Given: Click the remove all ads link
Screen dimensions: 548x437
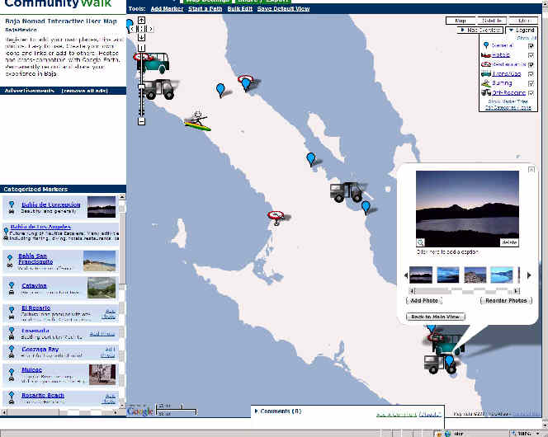Looking at the screenshot, I should (84, 91).
